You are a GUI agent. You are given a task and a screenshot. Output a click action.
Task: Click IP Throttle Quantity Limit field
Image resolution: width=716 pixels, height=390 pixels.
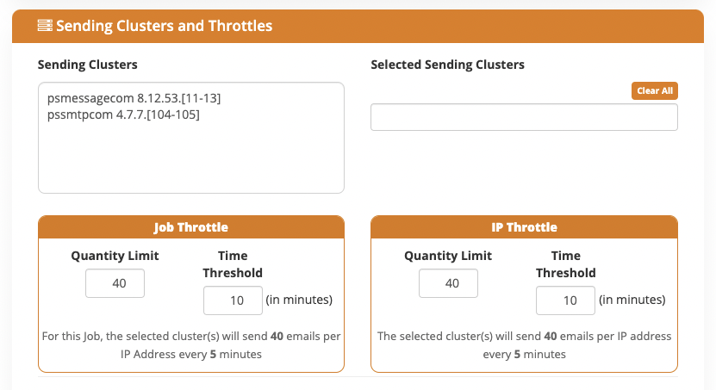pyautogui.click(x=448, y=283)
